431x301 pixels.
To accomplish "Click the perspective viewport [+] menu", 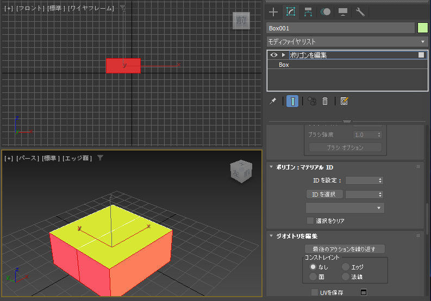I will (x=9, y=158).
